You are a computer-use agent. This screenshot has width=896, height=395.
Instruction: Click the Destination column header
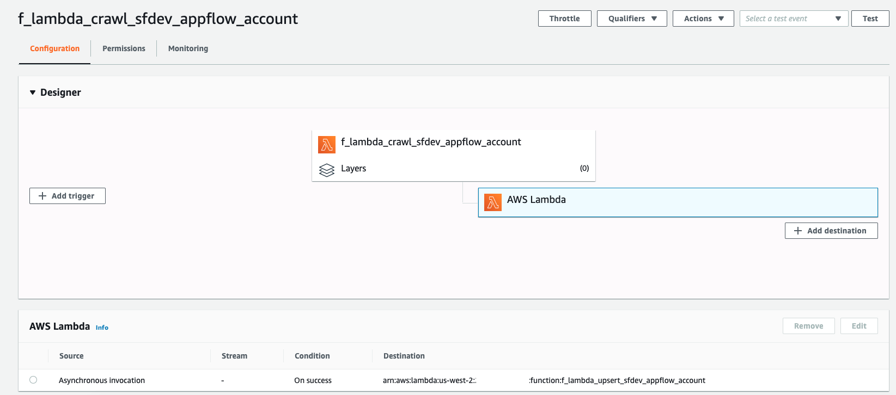coord(404,356)
